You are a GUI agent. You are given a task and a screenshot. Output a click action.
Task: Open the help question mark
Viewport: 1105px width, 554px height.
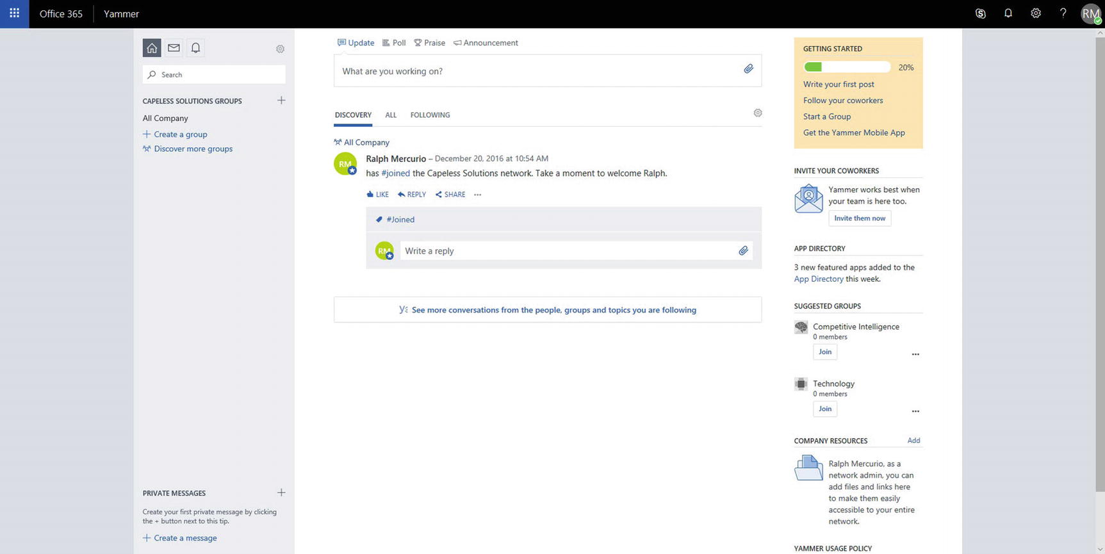tap(1063, 13)
